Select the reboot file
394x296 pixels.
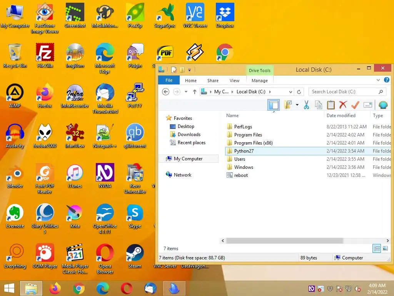241,175
